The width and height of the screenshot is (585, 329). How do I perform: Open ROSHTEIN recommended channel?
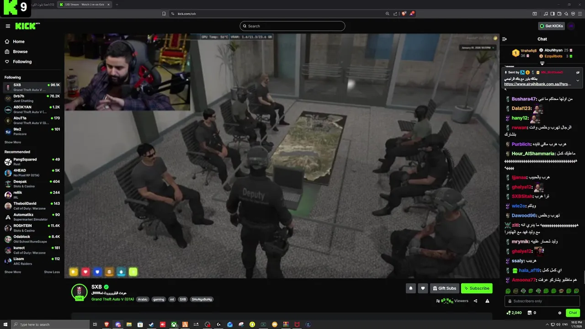[x=32, y=228]
